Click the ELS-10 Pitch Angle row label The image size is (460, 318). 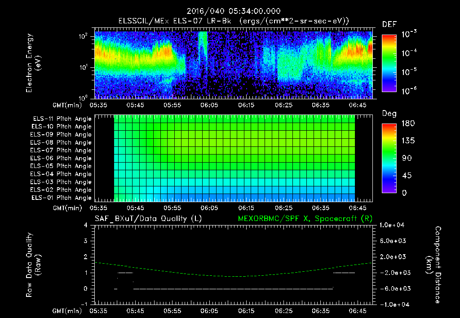pos(61,127)
